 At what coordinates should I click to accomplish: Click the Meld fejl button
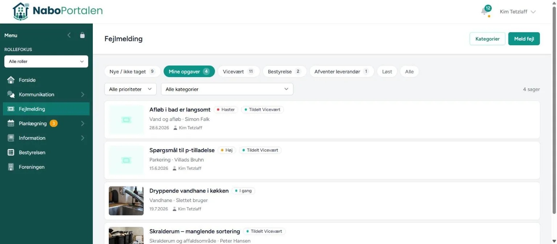(524, 39)
